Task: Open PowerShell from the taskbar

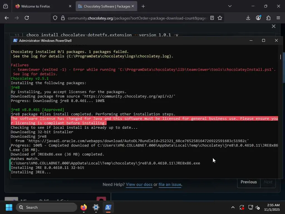Action: 108,207
